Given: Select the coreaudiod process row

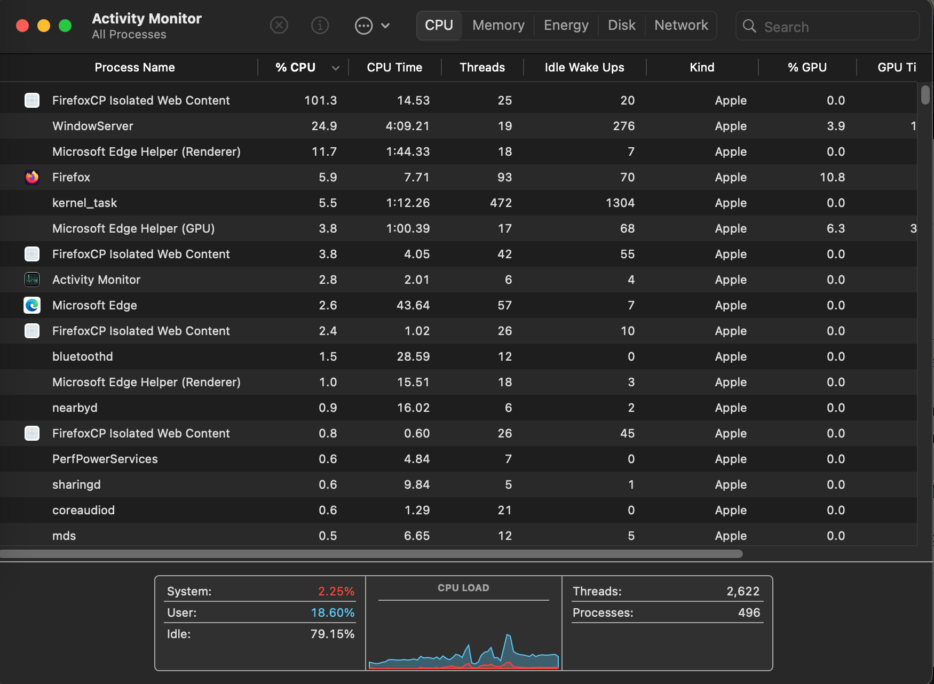Looking at the screenshot, I should tap(458, 510).
